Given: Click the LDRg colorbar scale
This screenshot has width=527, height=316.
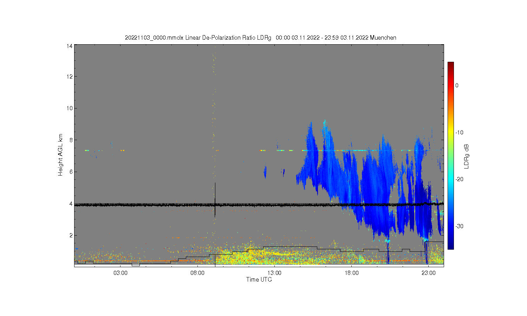Looking at the screenshot, I should pos(451,156).
